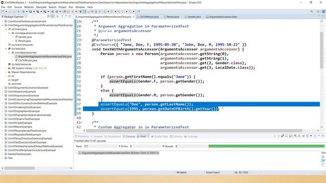The height and width of the screenshot is (183, 326).
Task: Expand ConditionalTestExecutionExample project
Action: tap(3, 21)
